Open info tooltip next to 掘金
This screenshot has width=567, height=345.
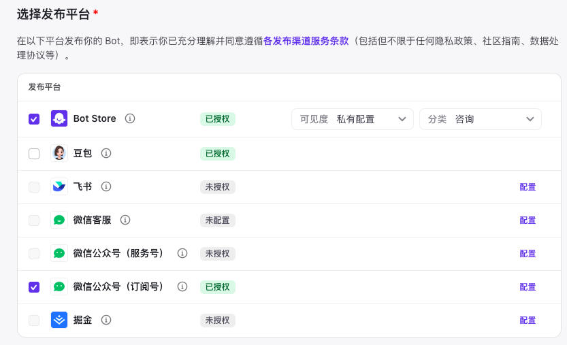pos(106,320)
